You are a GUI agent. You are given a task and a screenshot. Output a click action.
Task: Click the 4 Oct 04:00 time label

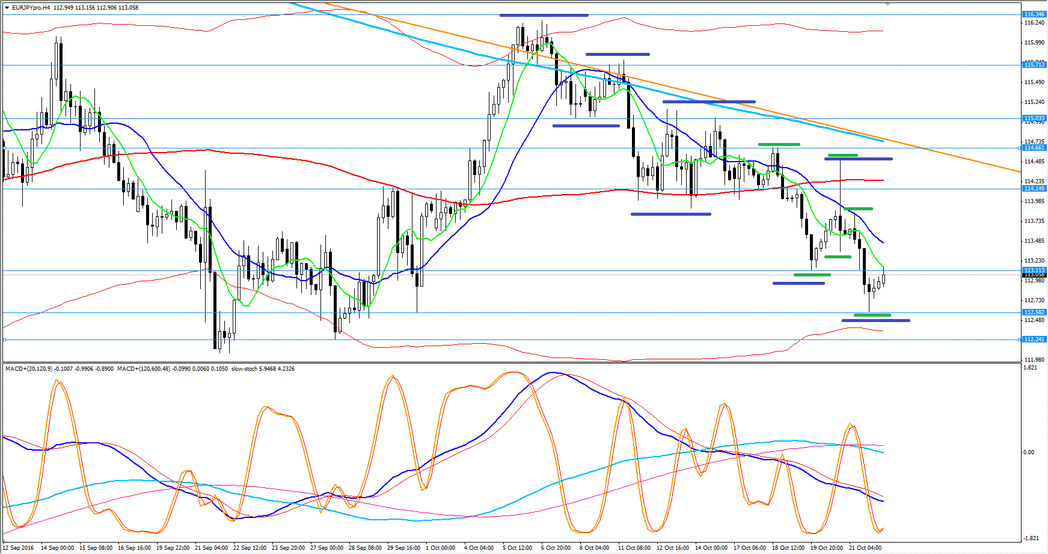pyautogui.click(x=479, y=548)
